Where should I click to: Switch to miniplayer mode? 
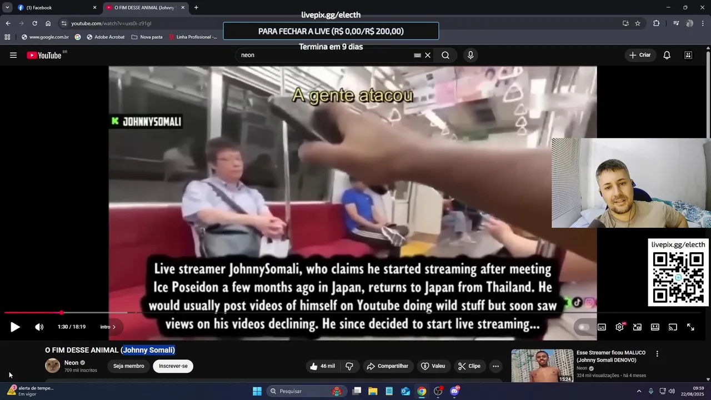point(637,327)
